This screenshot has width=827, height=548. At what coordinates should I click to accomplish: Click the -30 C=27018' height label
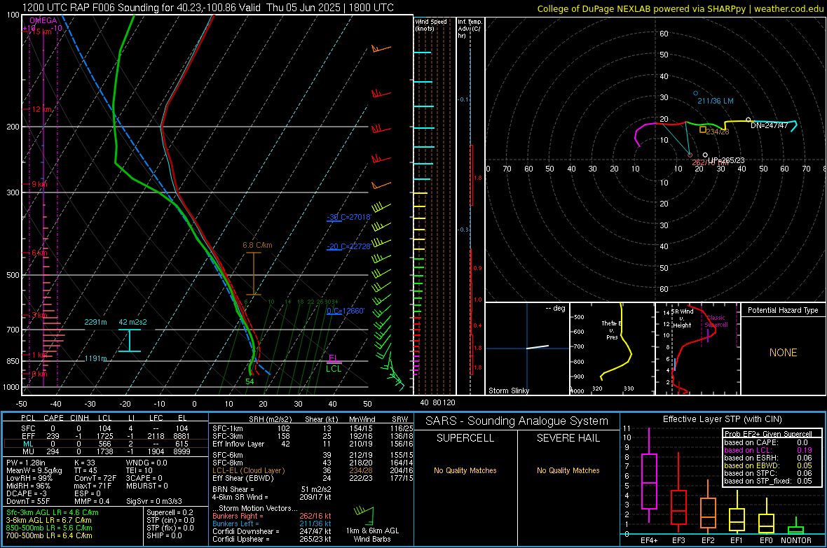point(349,217)
